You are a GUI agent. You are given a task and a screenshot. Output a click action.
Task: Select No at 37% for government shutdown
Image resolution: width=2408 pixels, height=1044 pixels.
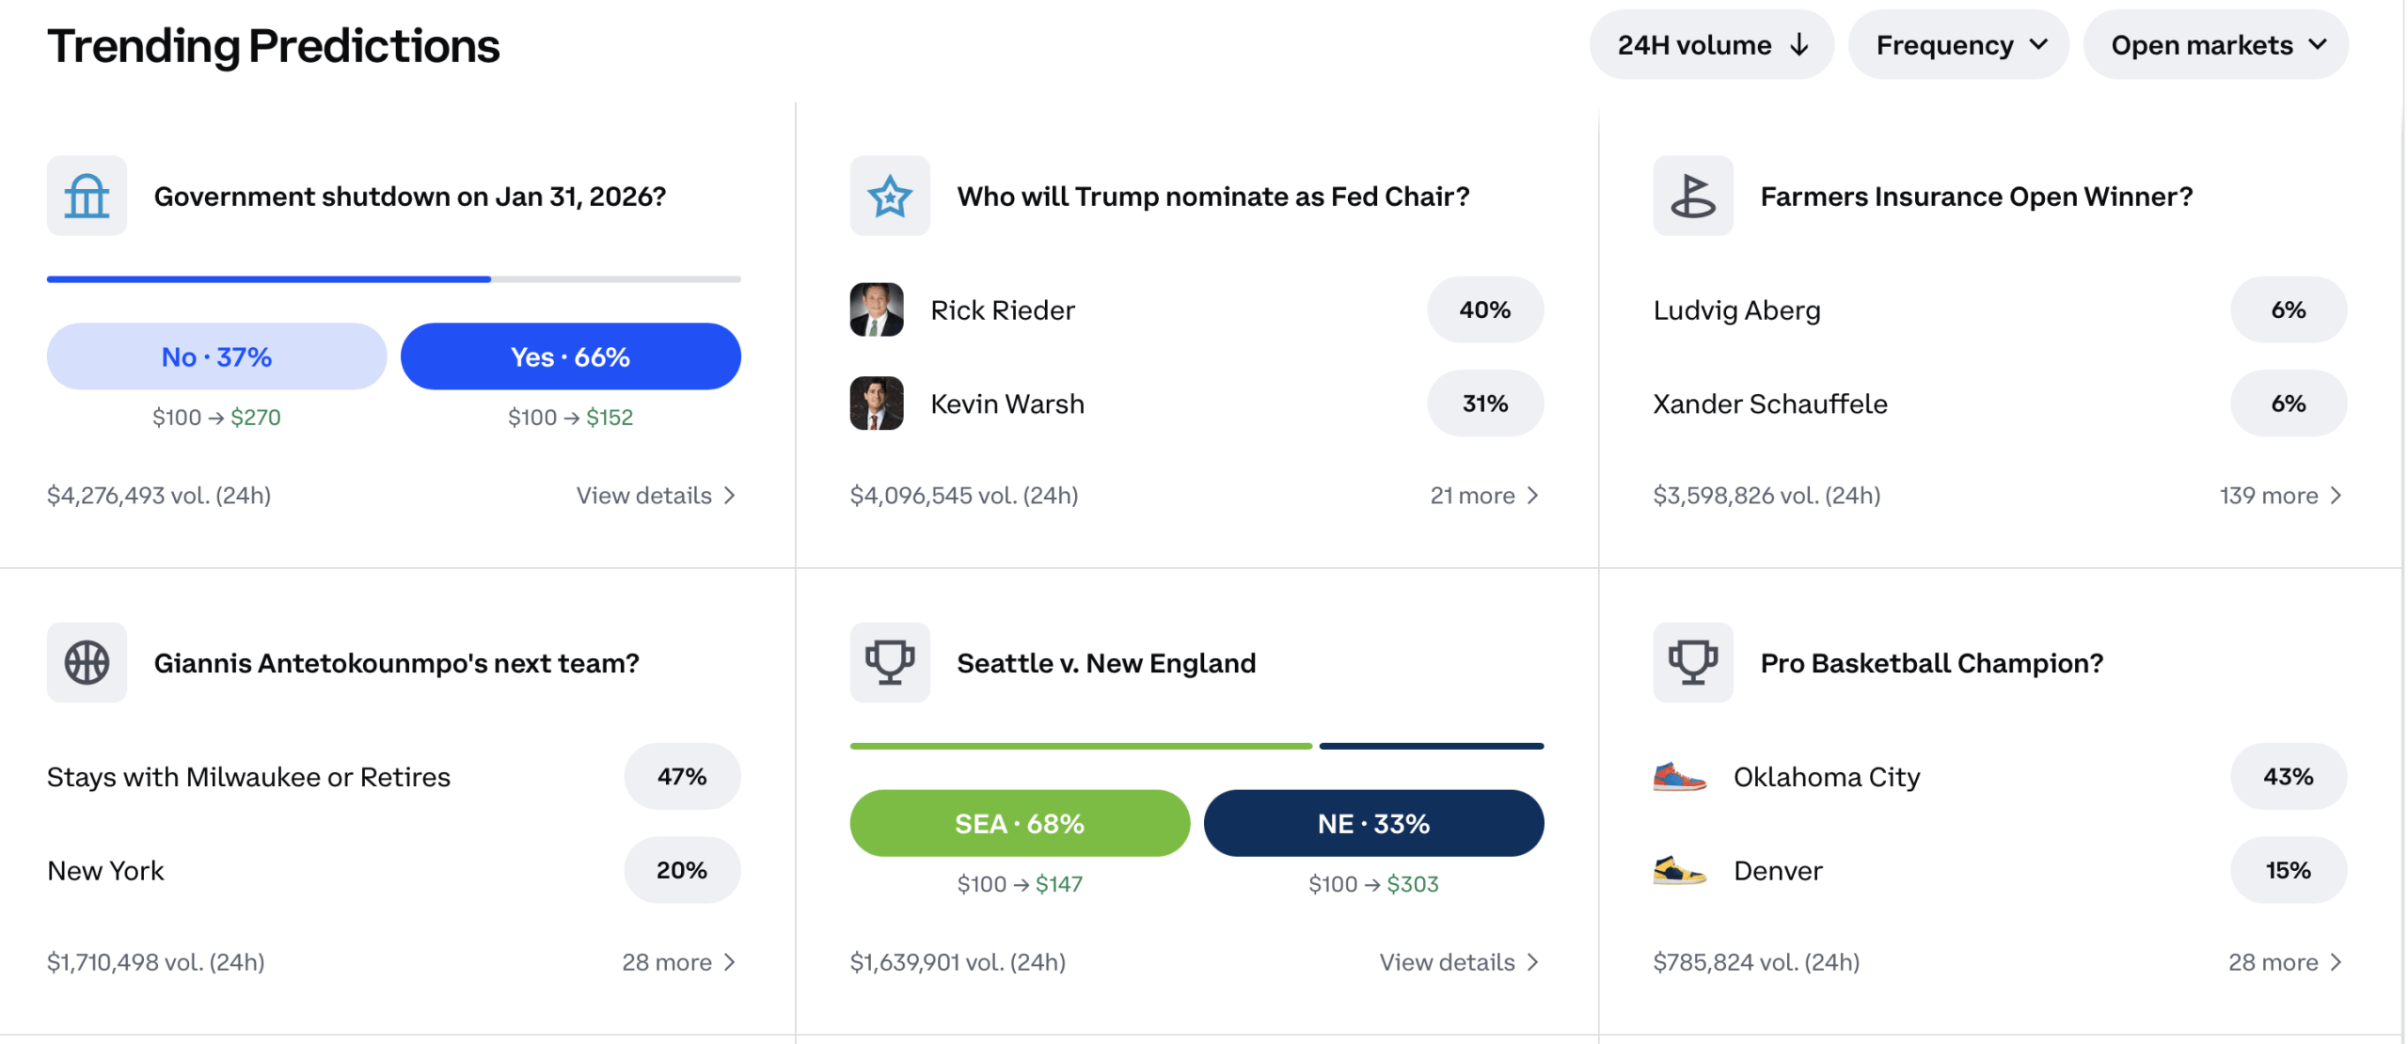(216, 356)
